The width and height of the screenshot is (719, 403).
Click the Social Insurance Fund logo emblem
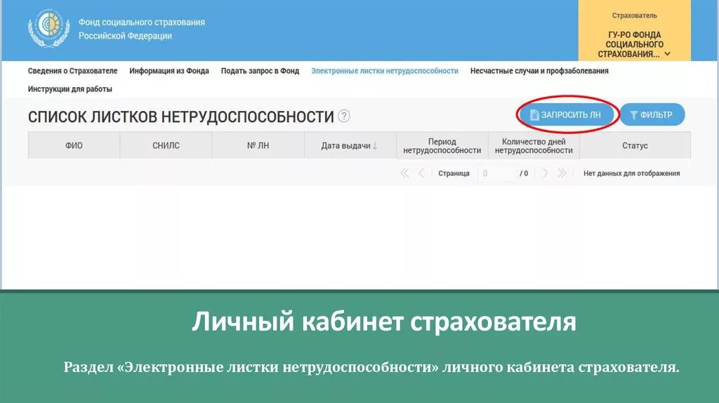(x=48, y=28)
